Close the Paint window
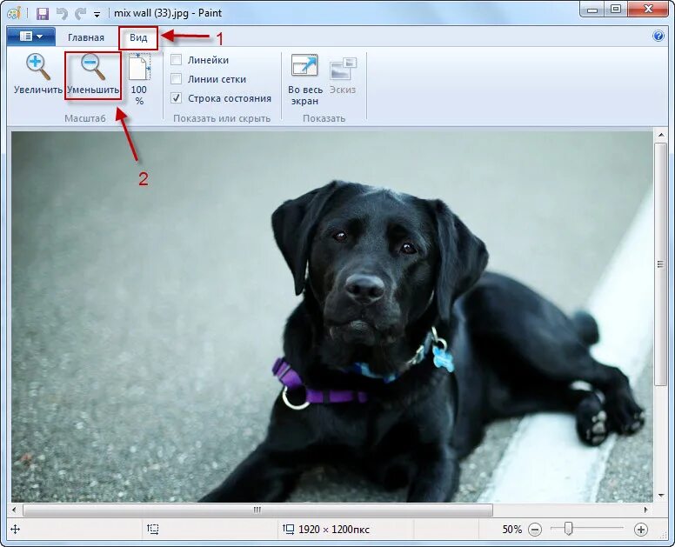The width and height of the screenshot is (675, 547). click(648, 10)
